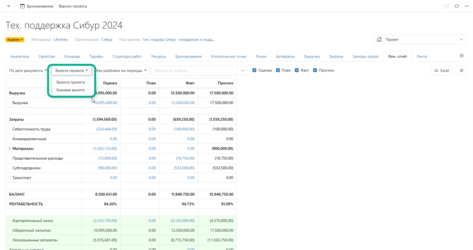The width and height of the screenshot is (473, 250).
Task: Open the Без разбивки на периоды dropdown
Action: [x=121, y=70]
